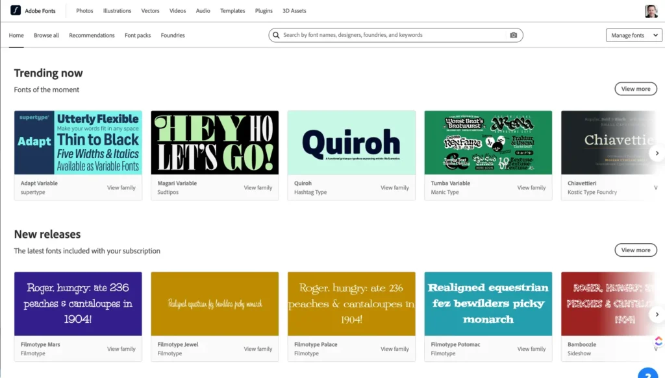This screenshot has height=378, width=665.
Task: Click the Bamboozle font name
Action: pos(582,344)
